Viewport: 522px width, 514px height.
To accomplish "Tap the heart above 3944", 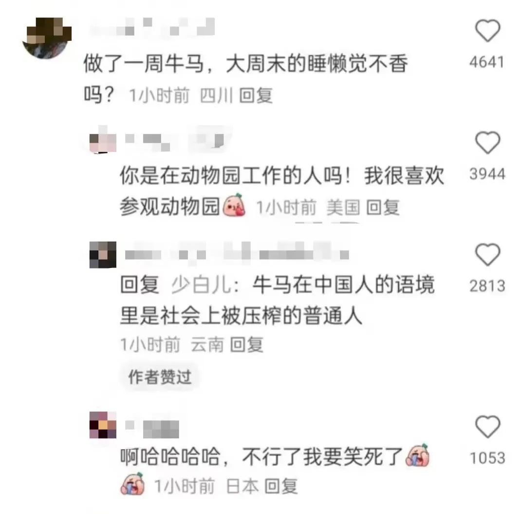I will point(487,143).
